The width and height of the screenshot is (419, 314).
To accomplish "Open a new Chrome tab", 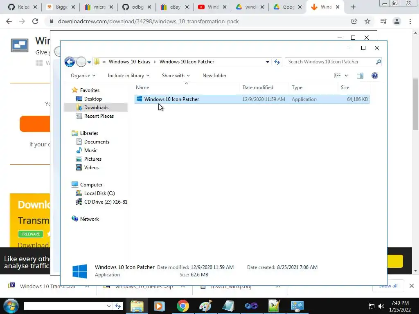I will [353, 7].
